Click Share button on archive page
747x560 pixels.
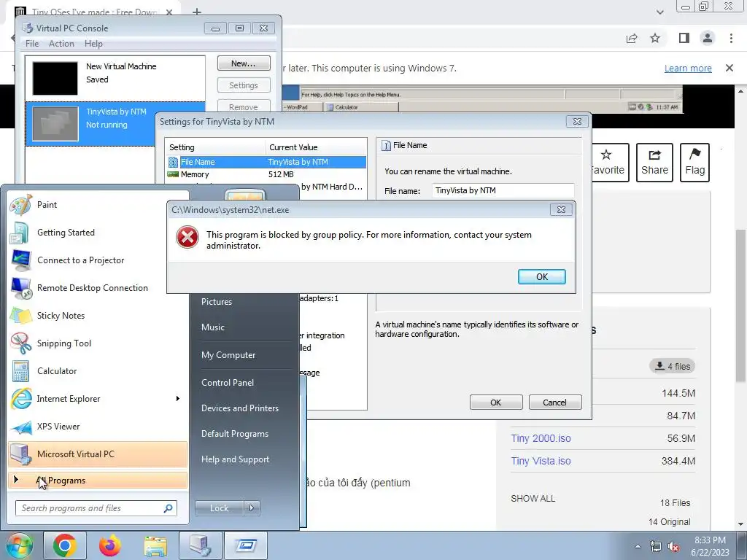pyautogui.click(x=654, y=163)
